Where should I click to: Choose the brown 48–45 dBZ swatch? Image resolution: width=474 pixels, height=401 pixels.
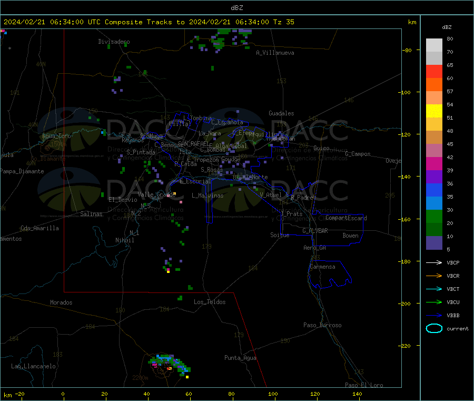tap(434, 138)
